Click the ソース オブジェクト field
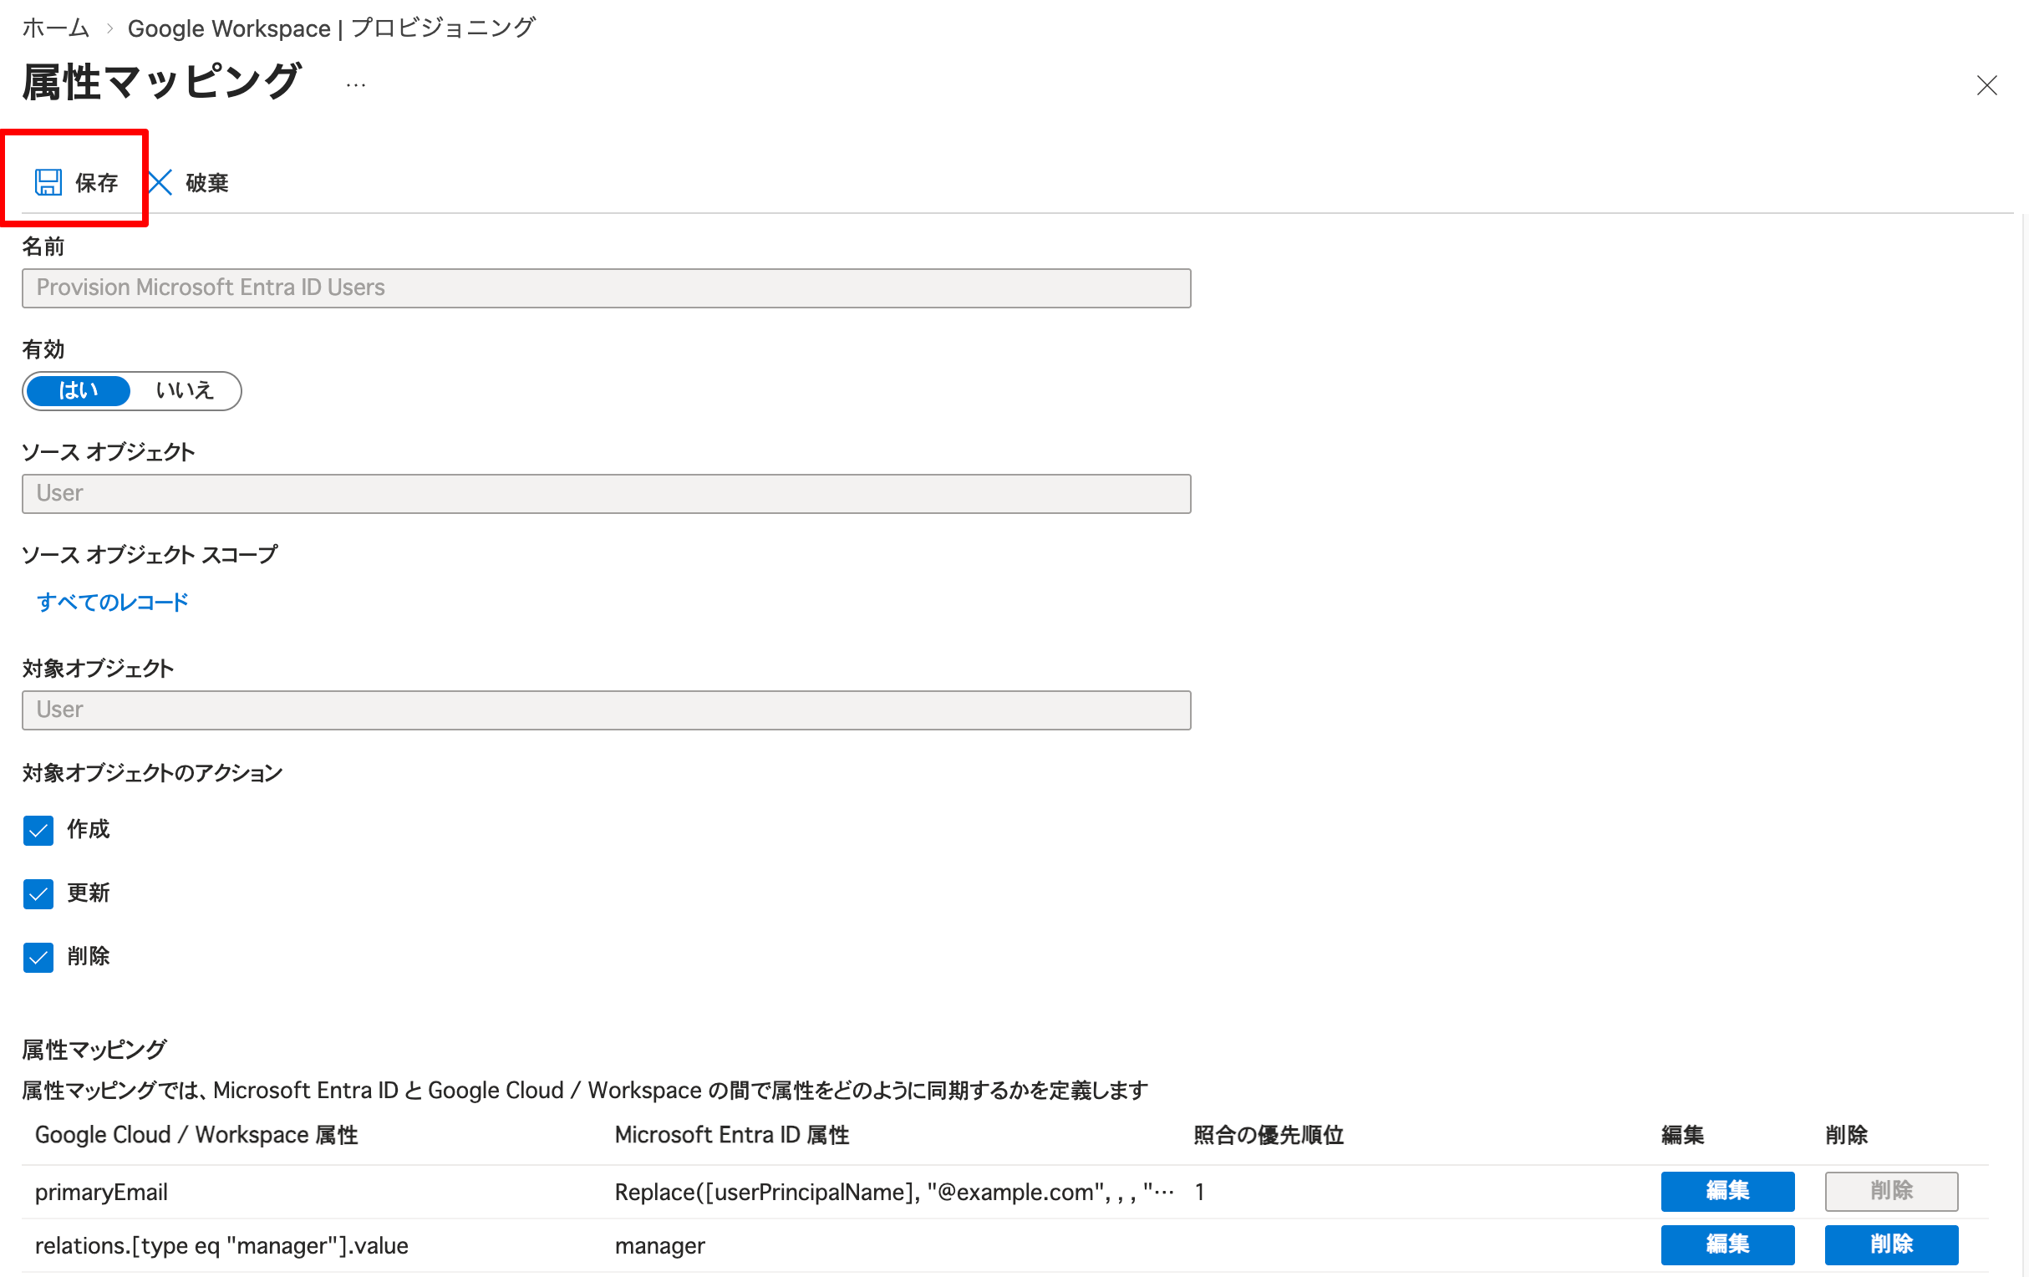Image resolution: width=2029 pixels, height=1277 pixels. [x=606, y=493]
